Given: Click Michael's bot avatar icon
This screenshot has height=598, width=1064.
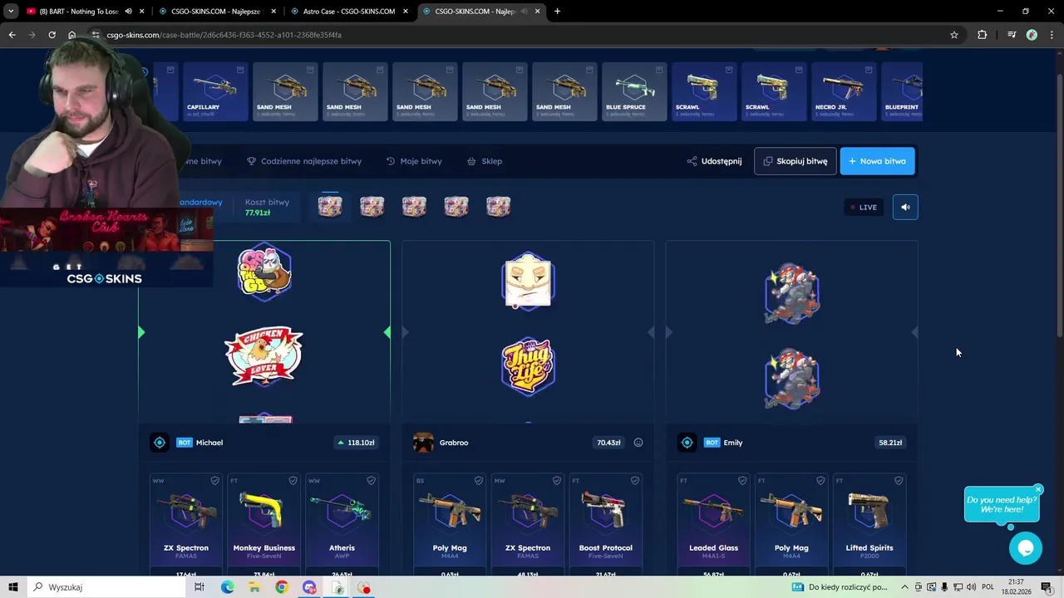Looking at the screenshot, I should (x=160, y=443).
